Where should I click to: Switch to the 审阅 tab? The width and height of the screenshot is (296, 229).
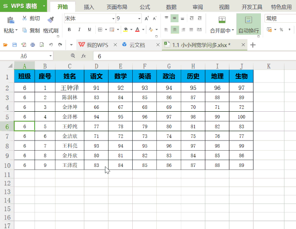(197, 7)
